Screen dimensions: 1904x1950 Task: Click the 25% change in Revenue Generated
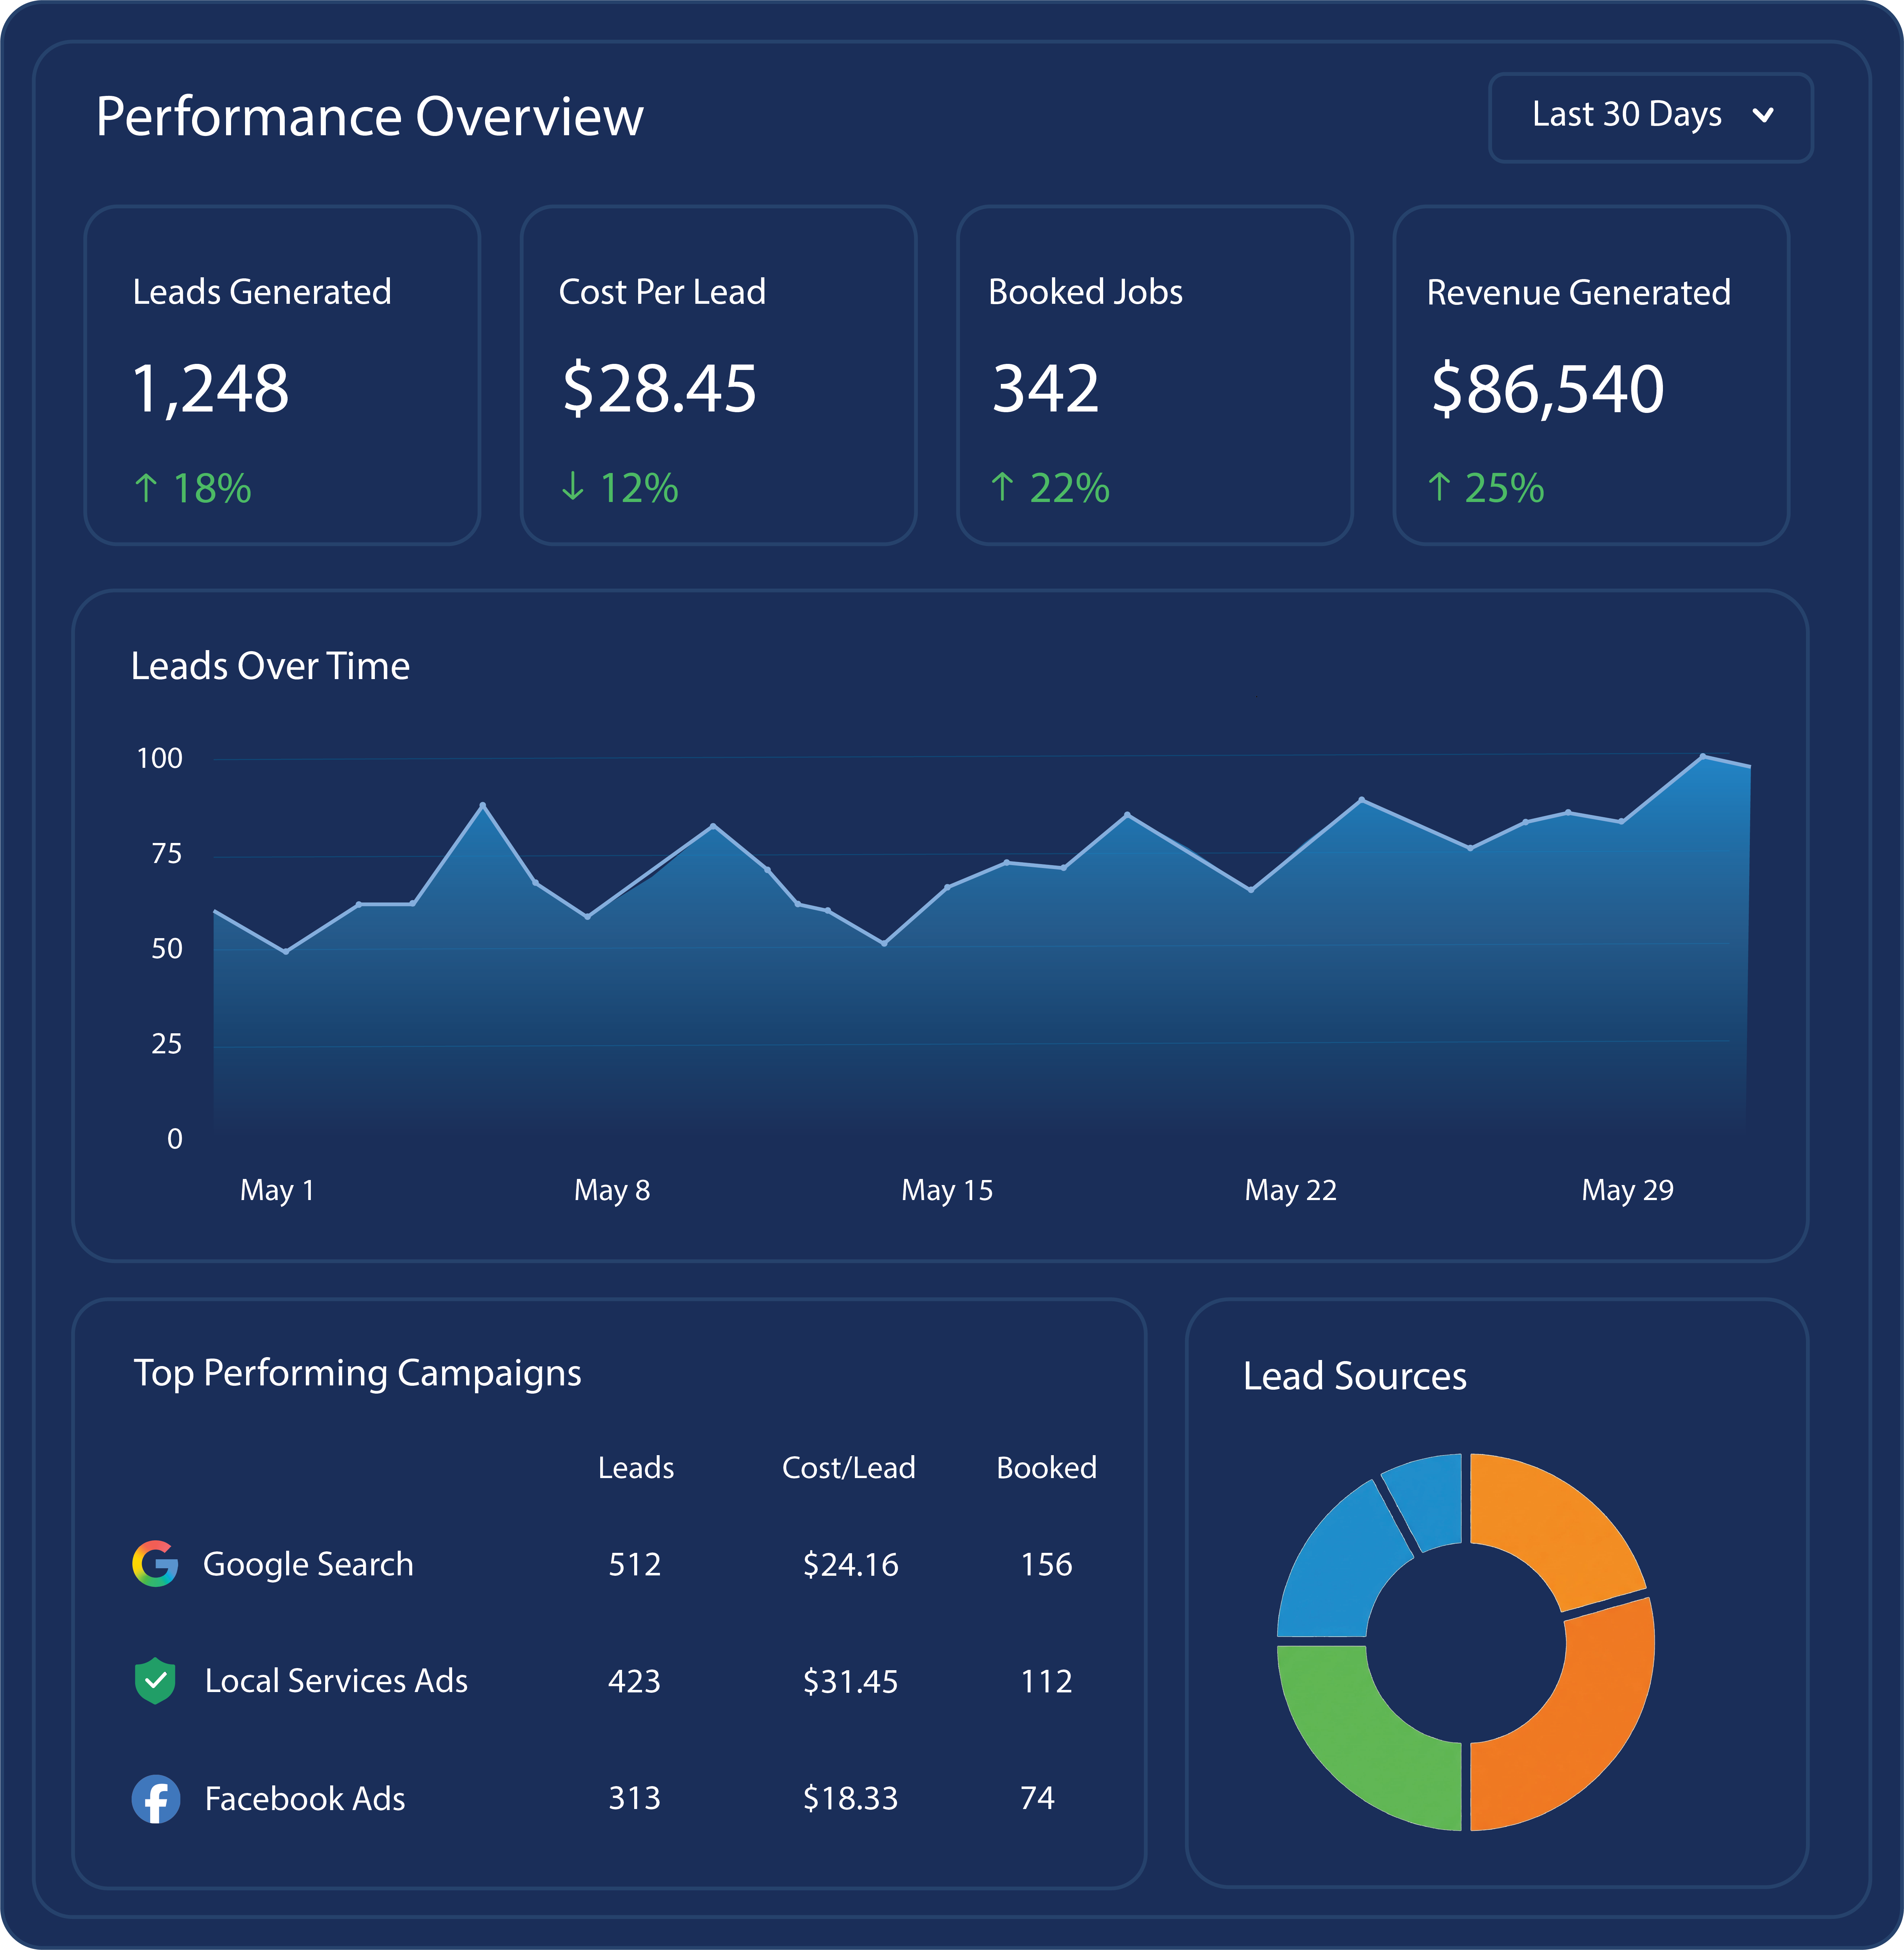pos(1505,488)
